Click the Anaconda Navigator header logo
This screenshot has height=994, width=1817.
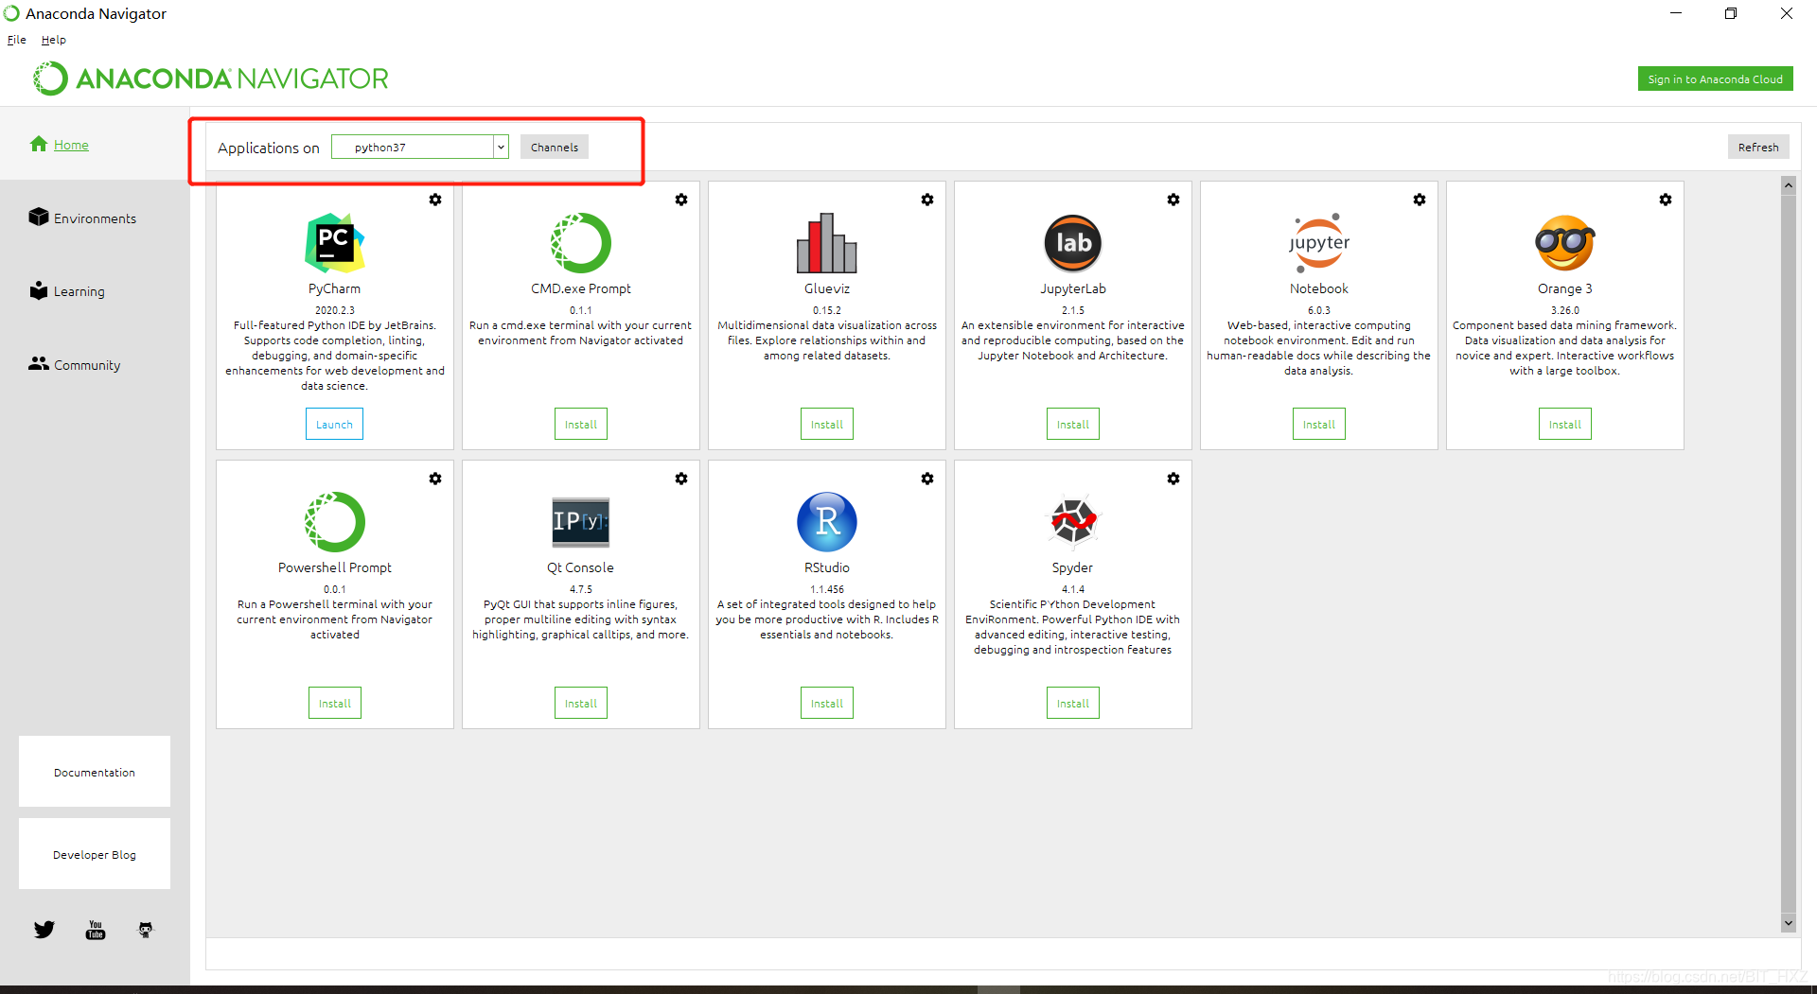coord(211,78)
